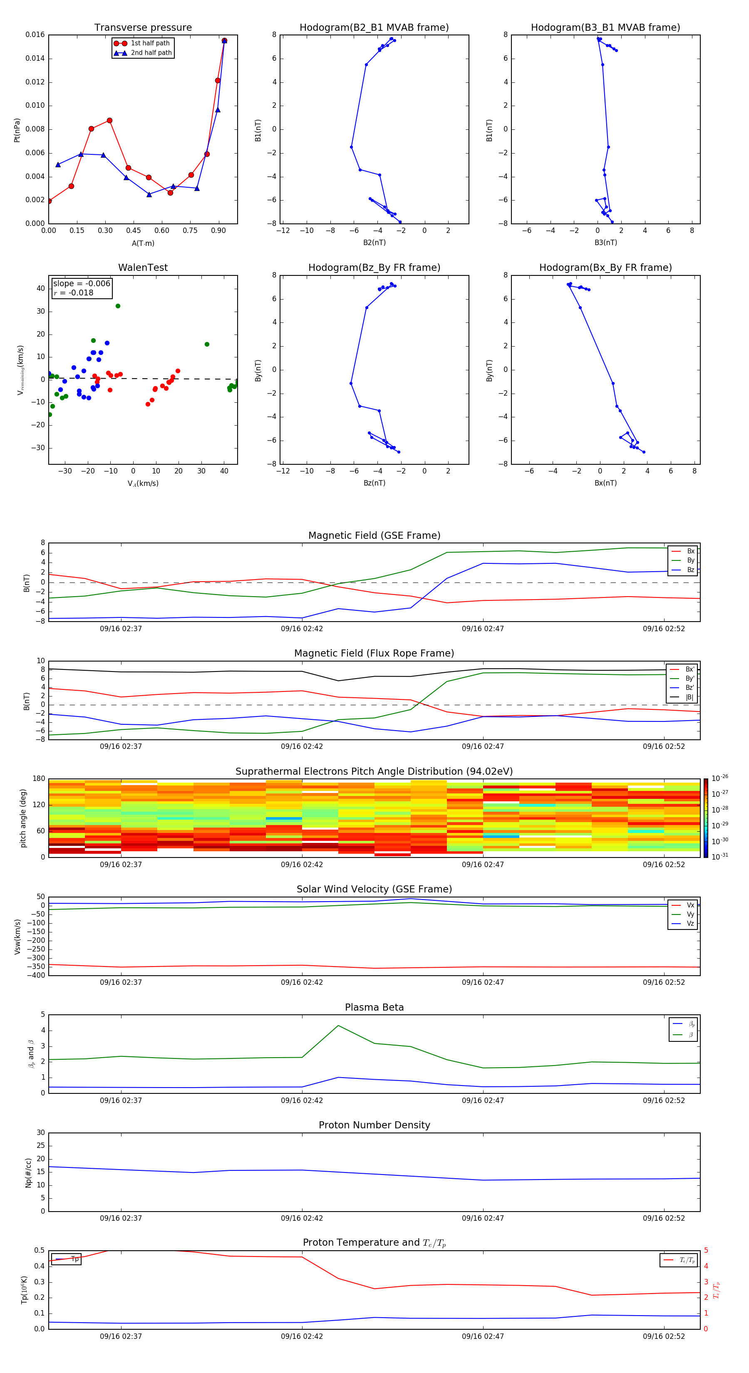Click the 'By' legend entry in GSE plot
Image resolution: width=749 pixels, height=1373 pixels.
coord(683,561)
